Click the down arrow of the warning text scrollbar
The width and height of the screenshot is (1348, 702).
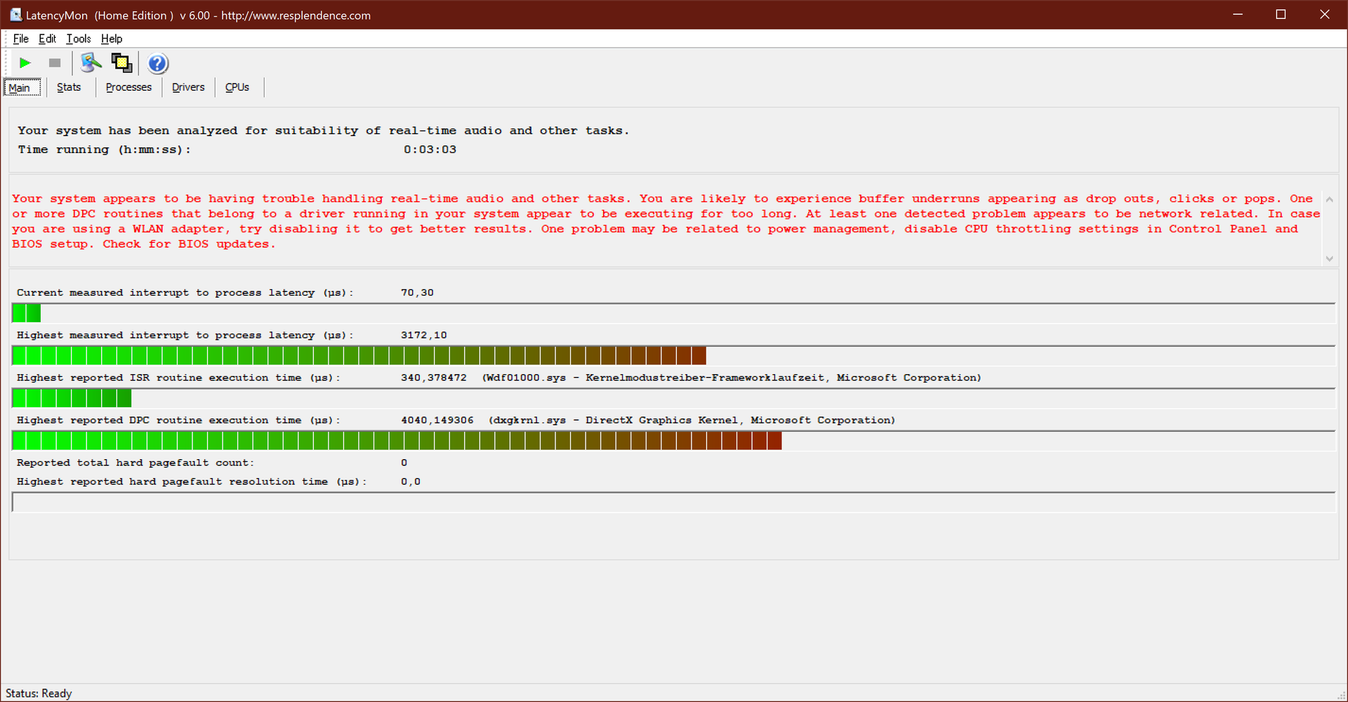click(1329, 258)
